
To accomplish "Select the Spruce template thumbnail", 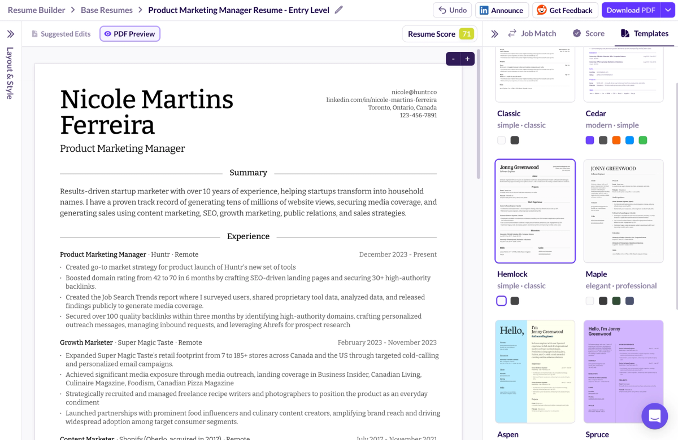I will point(623,371).
